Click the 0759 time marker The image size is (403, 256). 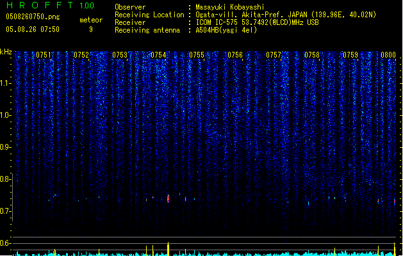point(350,55)
